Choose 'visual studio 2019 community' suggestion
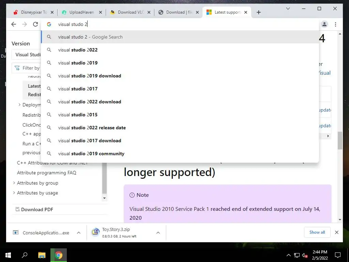The width and height of the screenshot is (349, 262). (180, 154)
